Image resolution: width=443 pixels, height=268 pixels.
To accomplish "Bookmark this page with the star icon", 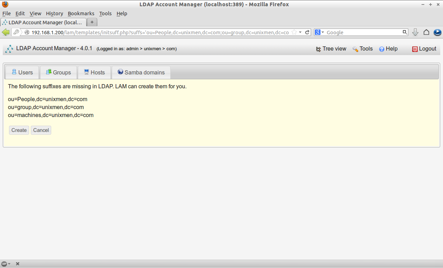I will click(294, 32).
